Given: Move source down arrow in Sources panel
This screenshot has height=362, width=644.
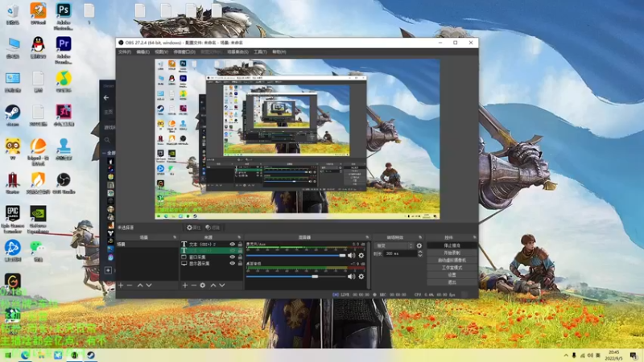Looking at the screenshot, I should coord(222,286).
